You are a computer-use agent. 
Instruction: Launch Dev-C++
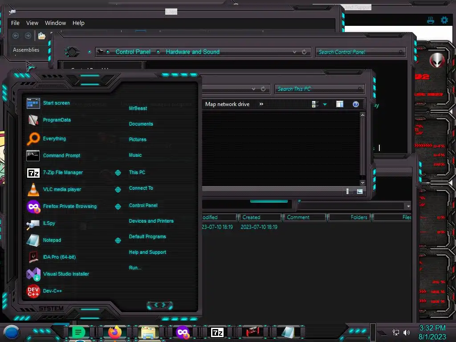coord(44,291)
